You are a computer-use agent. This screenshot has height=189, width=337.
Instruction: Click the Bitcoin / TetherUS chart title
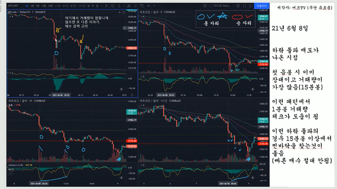pos(27,12)
